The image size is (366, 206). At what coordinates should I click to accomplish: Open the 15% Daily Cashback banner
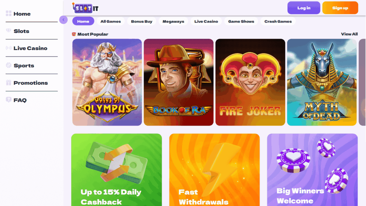point(117,170)
